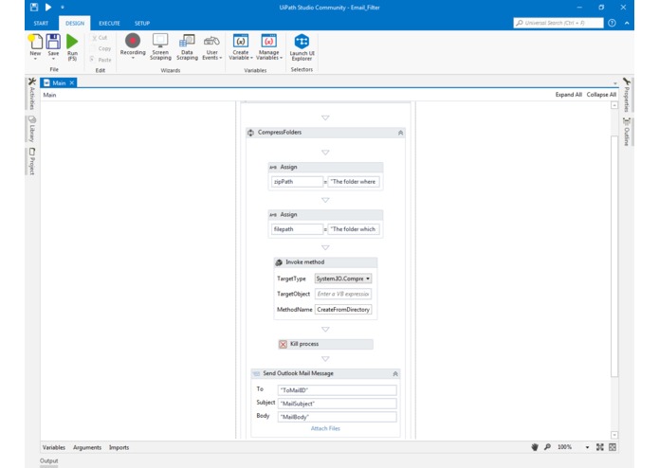Open the Library side panel
This screenshot has width=659, height=468.
coord(32,129)
